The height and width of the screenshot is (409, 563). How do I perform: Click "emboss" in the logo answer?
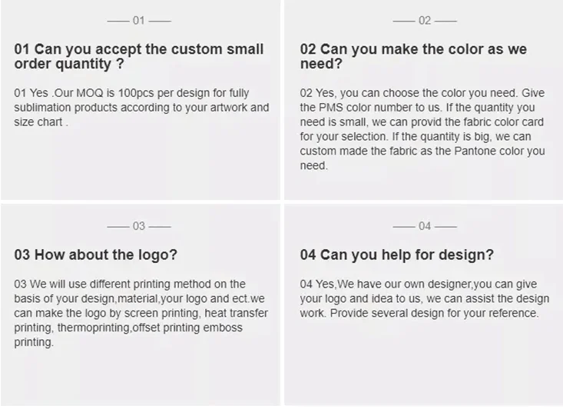point(222,328)
